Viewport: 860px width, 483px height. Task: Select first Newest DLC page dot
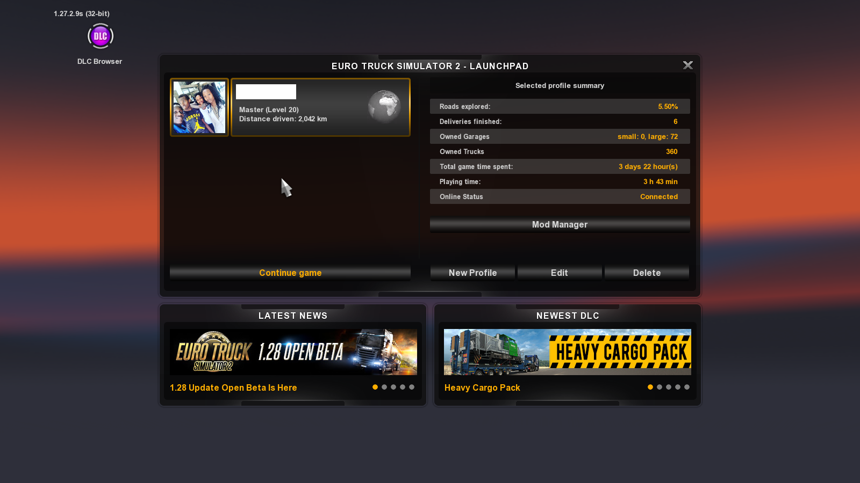(650, 387)
